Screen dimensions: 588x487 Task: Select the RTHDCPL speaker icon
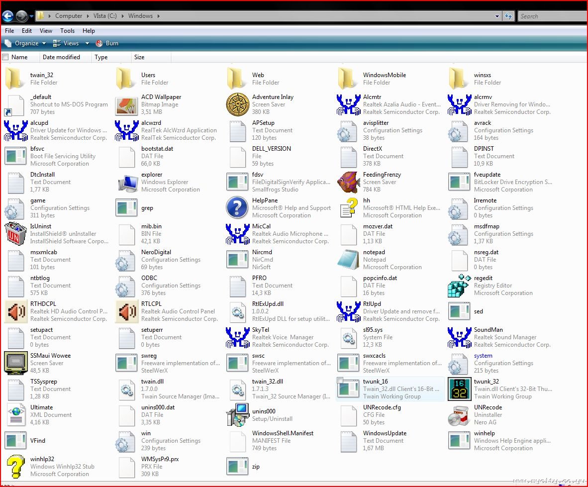click(16, 311)
